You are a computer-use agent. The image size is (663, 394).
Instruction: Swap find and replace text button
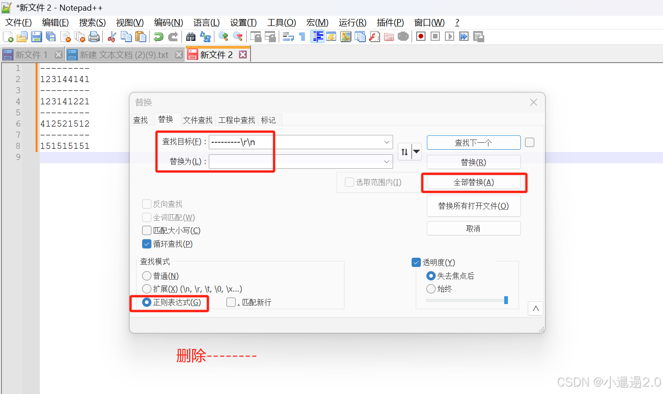pos(405,152)
